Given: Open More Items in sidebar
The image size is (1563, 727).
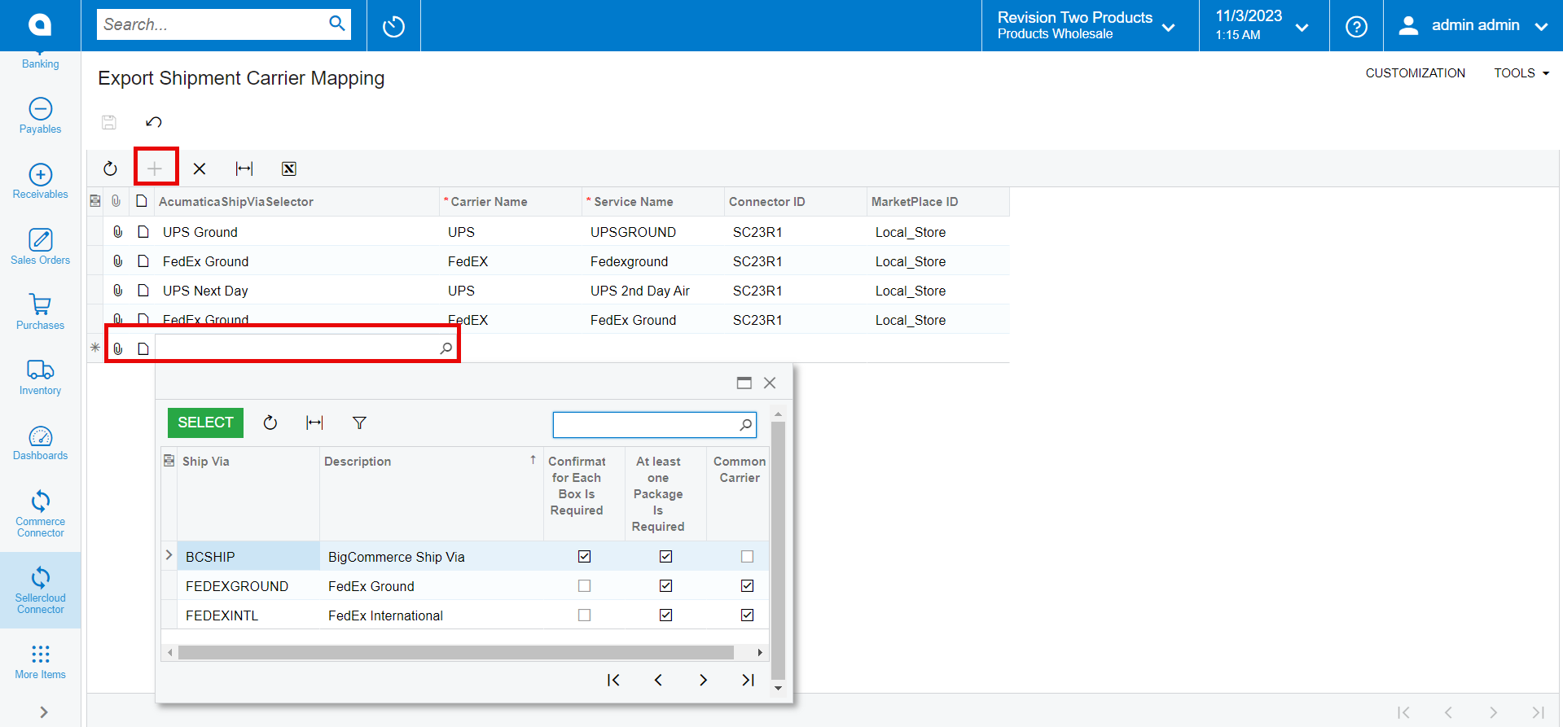Looking at the screenshot, I should (40, 662).
